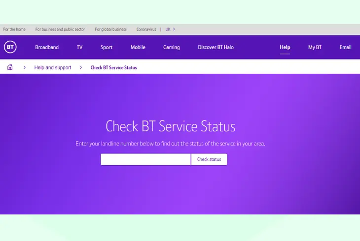Screen dimensions: 360x241
Task: Select Sport in the navigation bar
Action: click(x=107, y=47)
